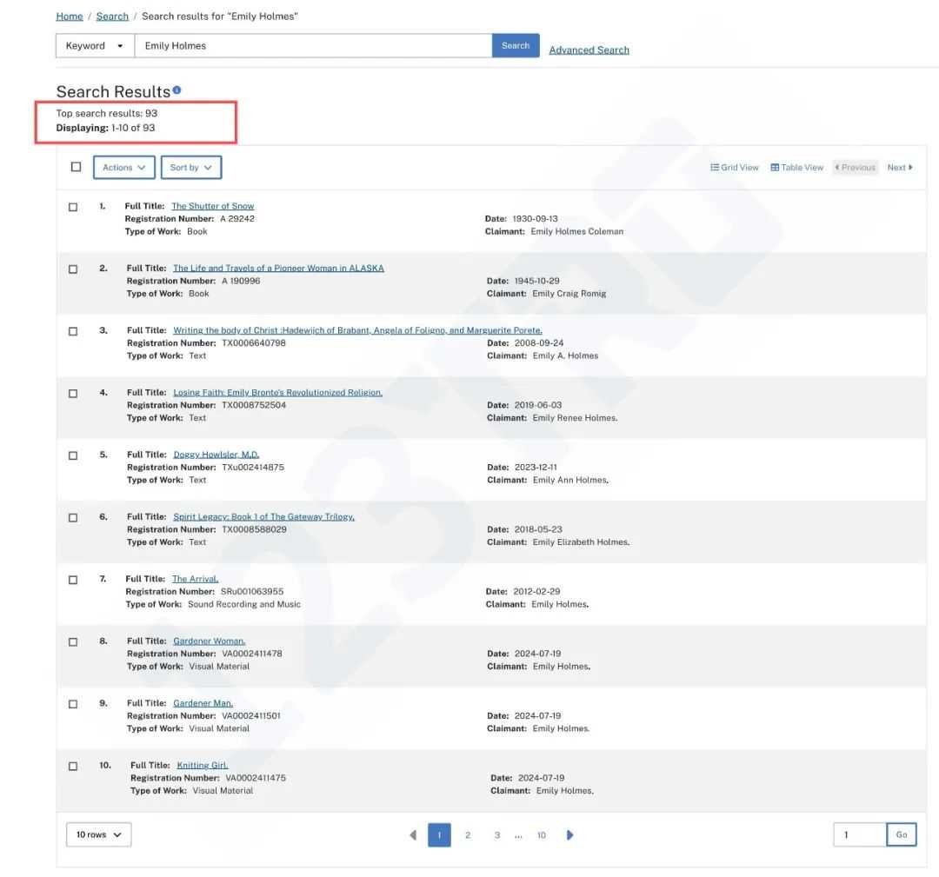
Task: Click the Previous button at top right
Action: click(856, 168)
